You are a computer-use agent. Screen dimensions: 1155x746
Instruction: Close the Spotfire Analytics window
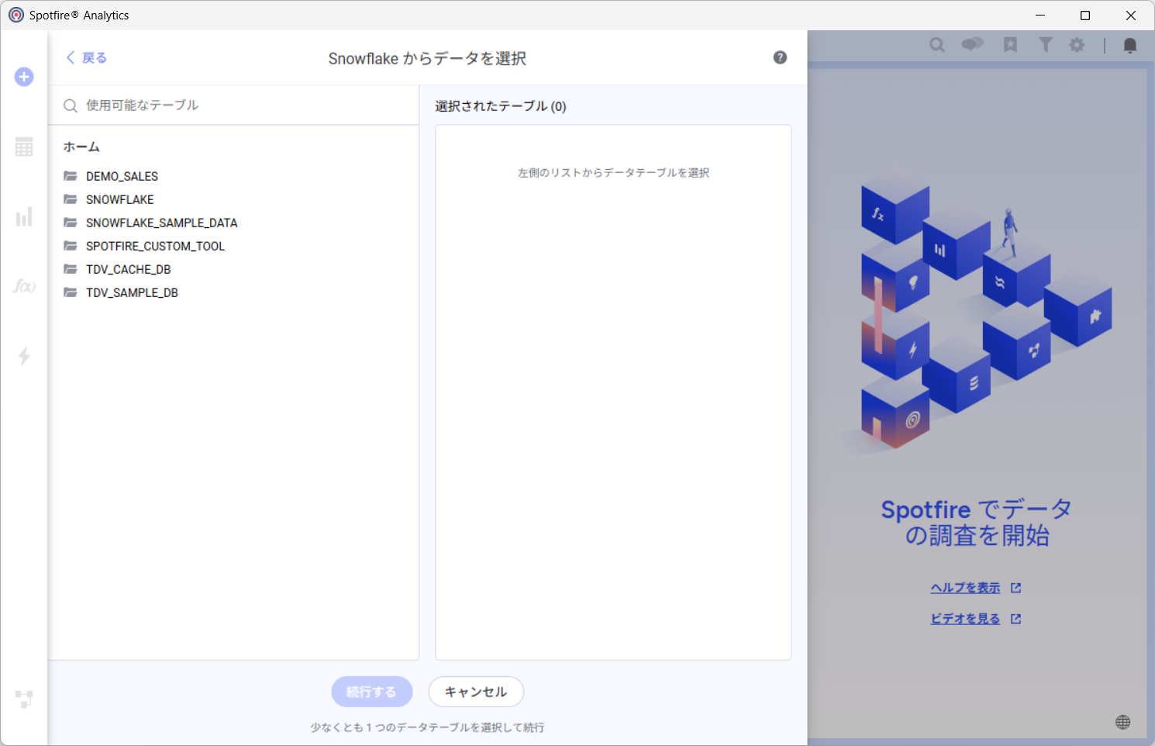tap(1131, 15)
